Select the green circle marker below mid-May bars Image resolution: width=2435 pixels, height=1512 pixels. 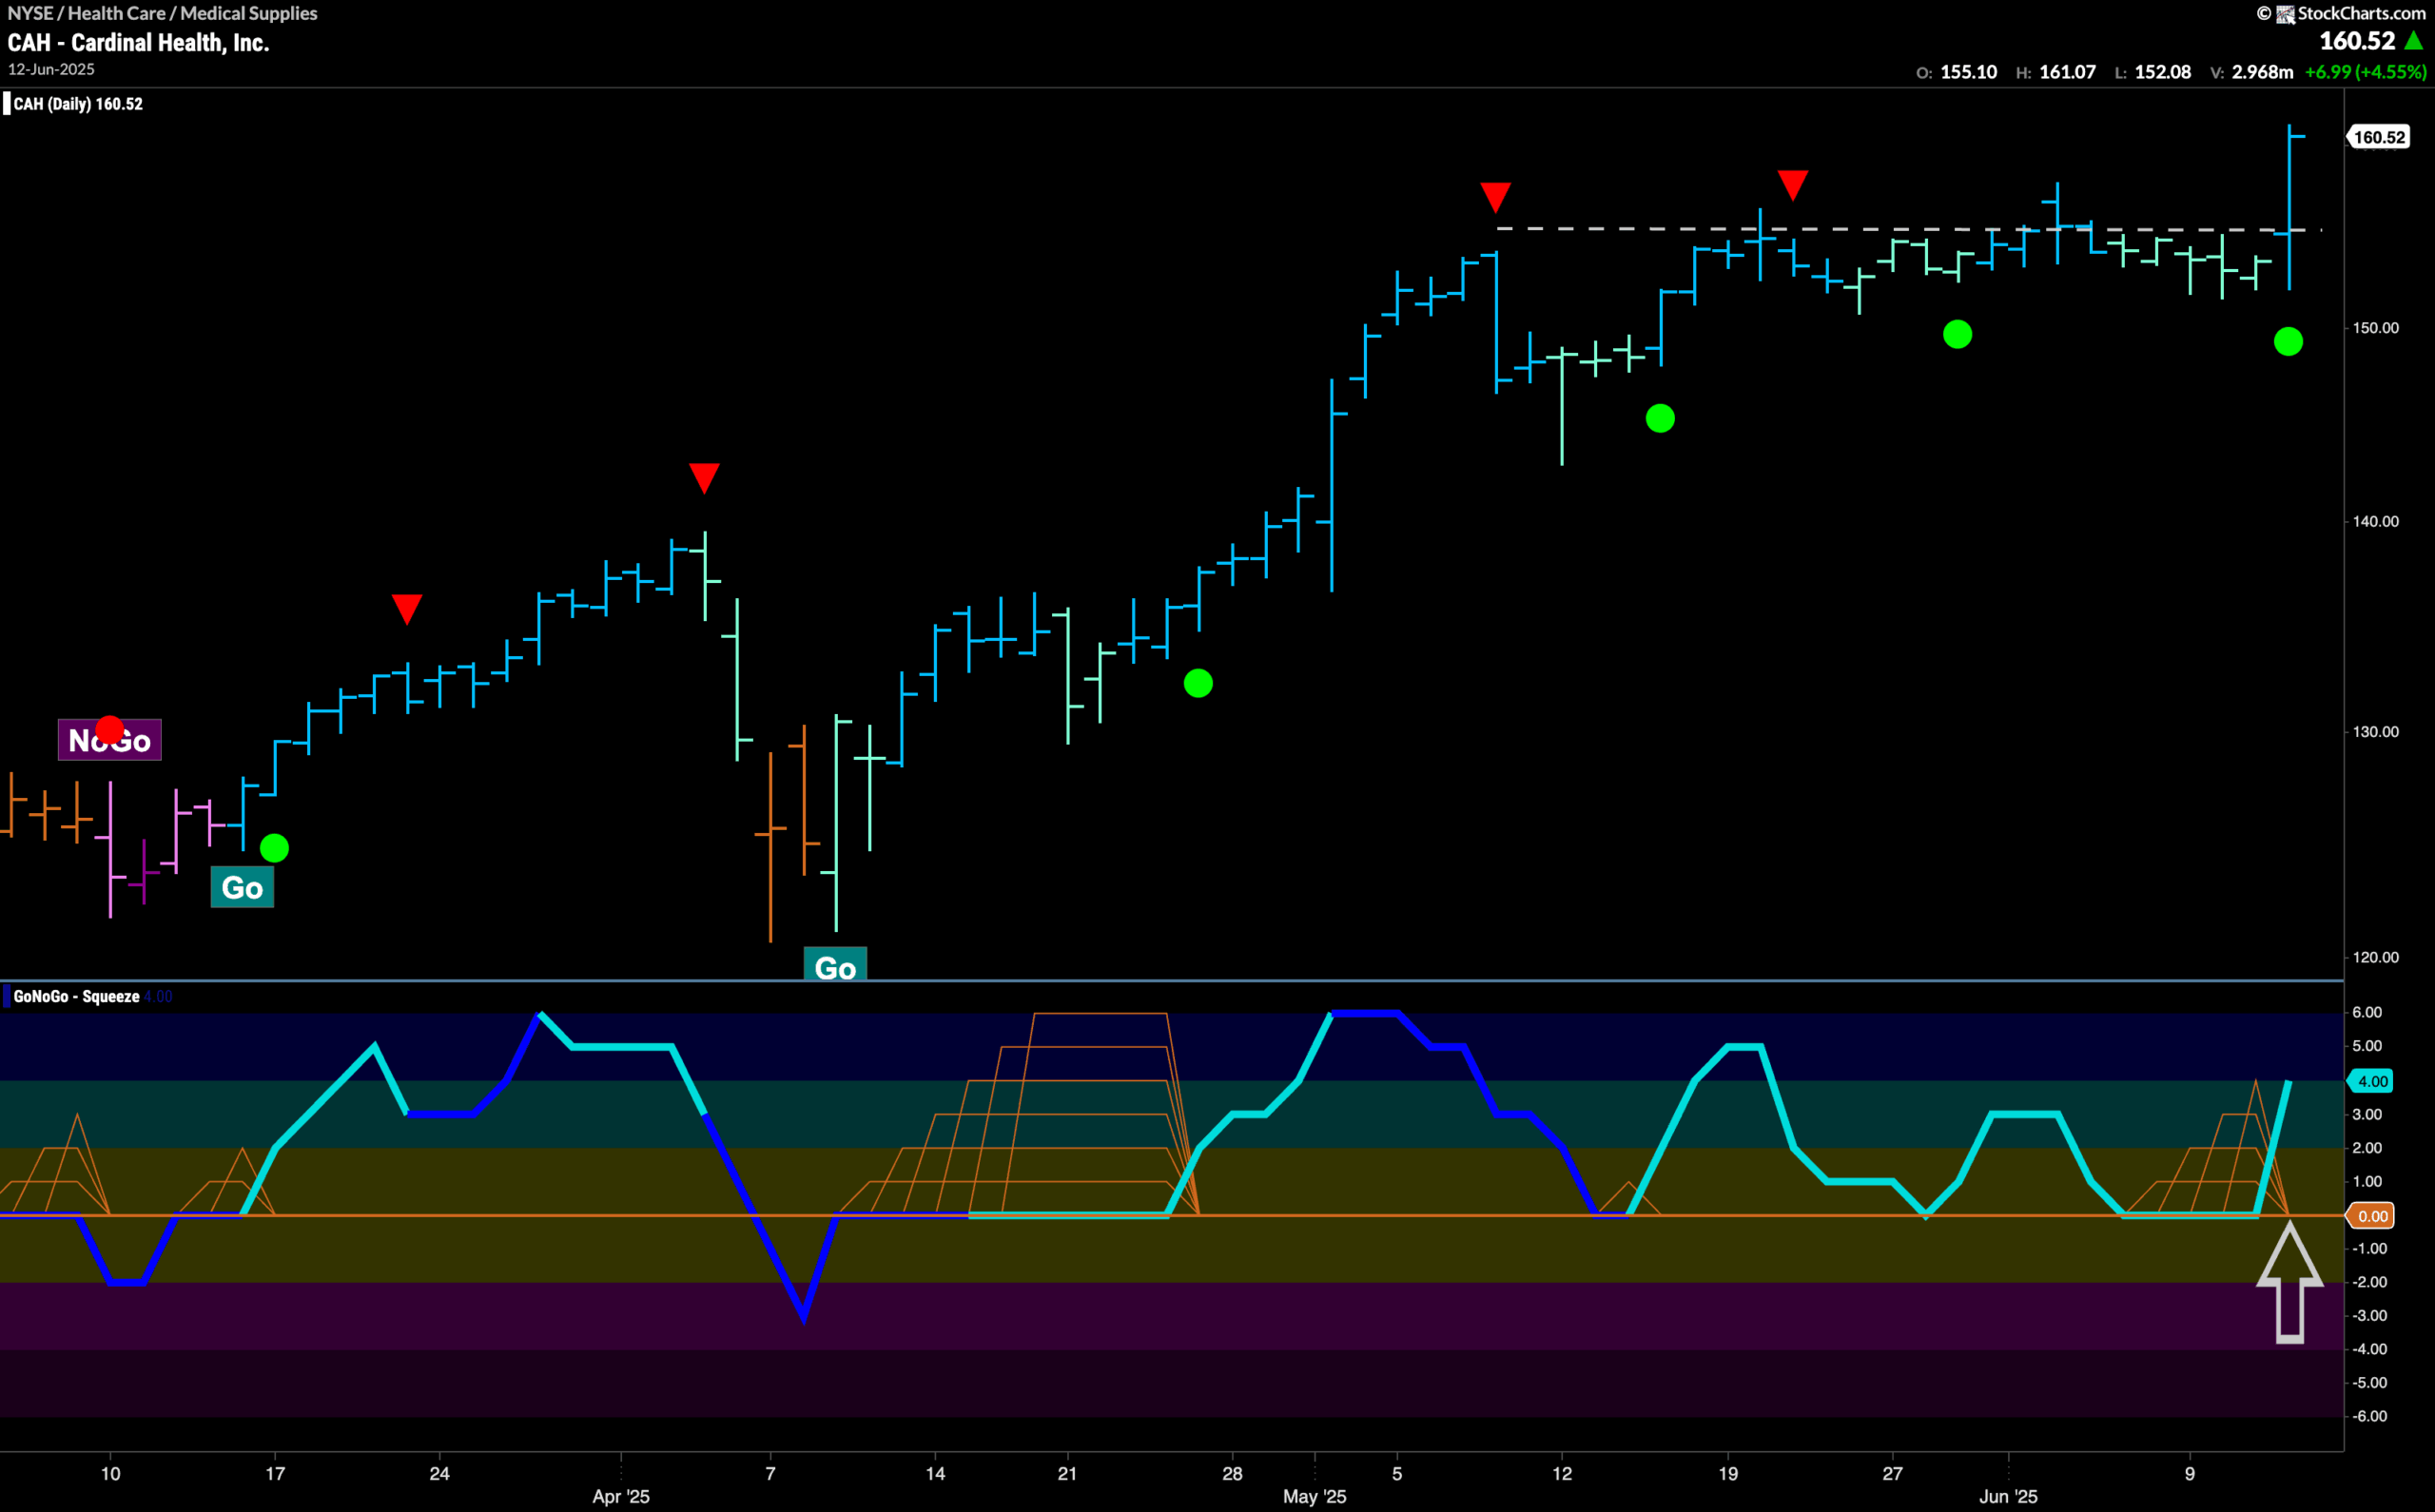tap(1660, 418)
